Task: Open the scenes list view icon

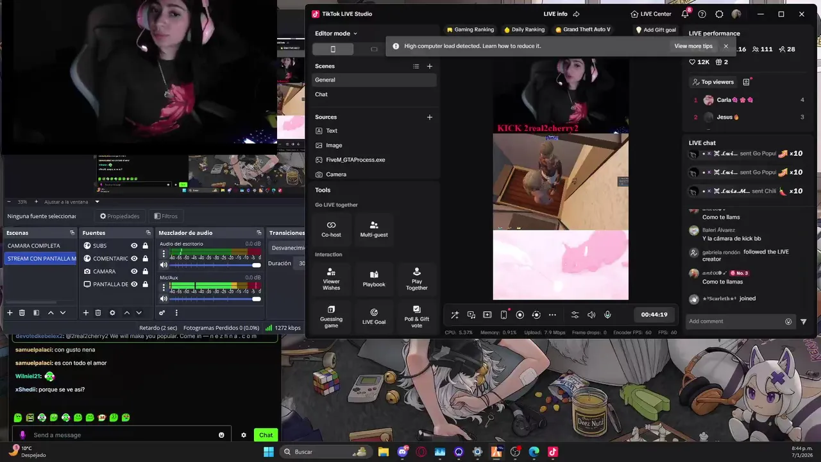Action: click(416, 66)
